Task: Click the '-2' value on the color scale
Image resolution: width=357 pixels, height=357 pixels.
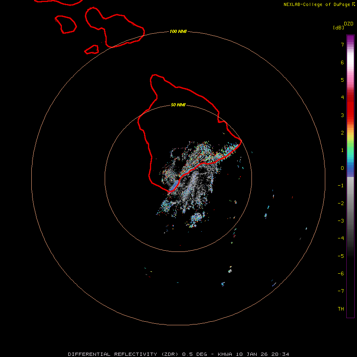Action: 341,203
